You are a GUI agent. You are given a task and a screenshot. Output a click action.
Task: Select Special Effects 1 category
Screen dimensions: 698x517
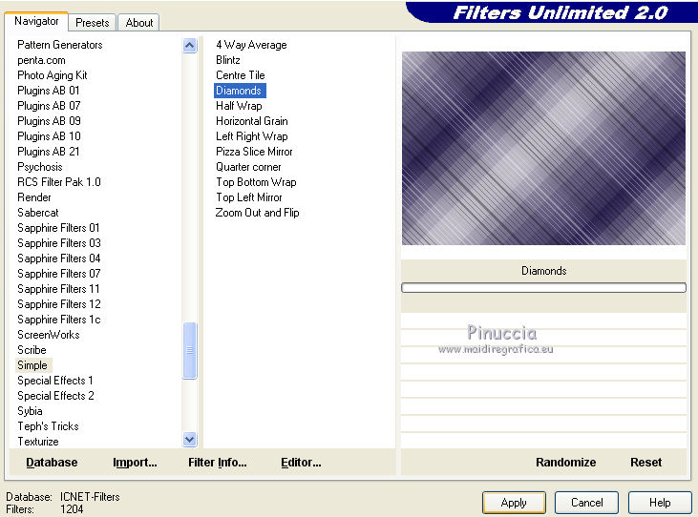point(54,381)
